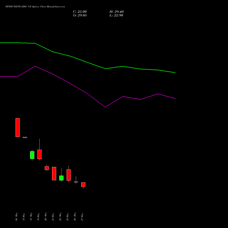Click the 25 May date label
228x228 pixels.
[67, 217]
